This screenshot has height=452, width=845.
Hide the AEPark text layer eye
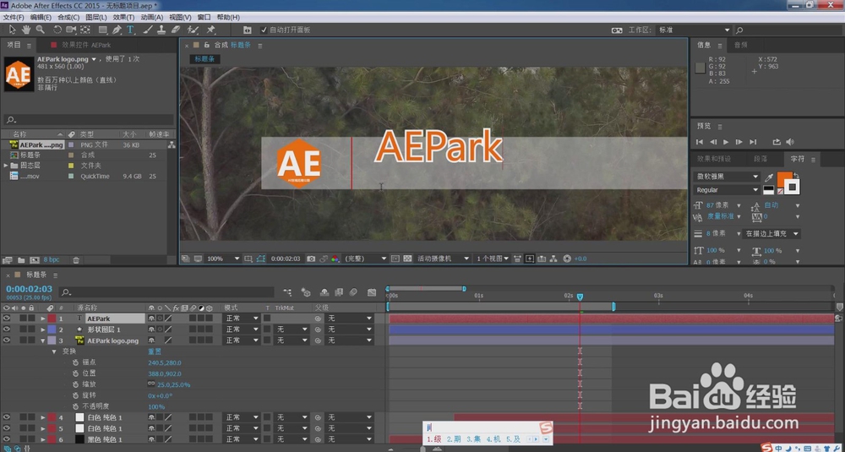point(7,319)
